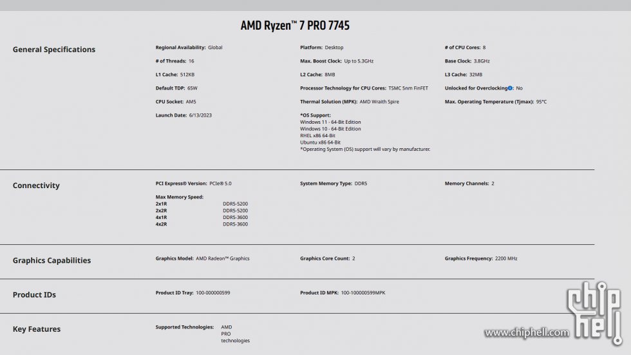
Task: Click the Connectivity section heading
Action: (x=36, y=186)
